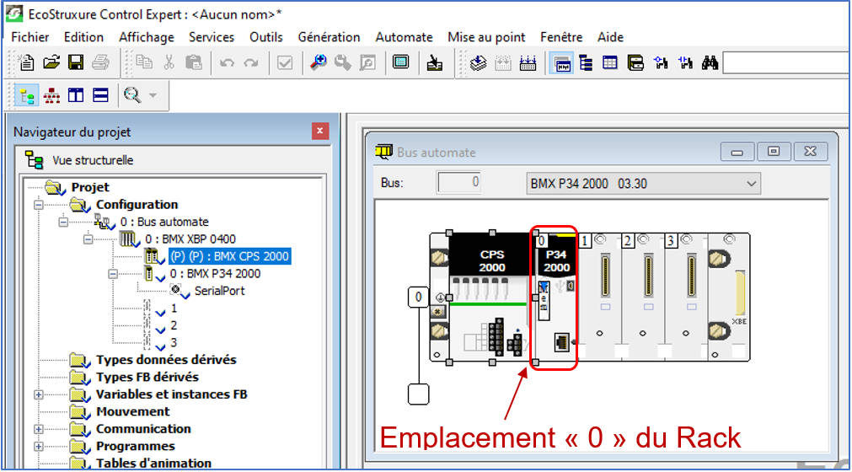Select the P34 2000 processor module
The image size is (852, 472).
tap(556, 298)
